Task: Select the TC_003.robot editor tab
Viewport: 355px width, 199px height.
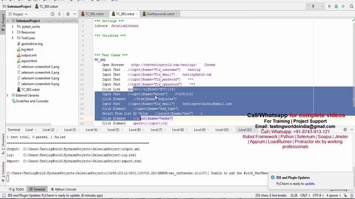Action: [x=125, y=14]
